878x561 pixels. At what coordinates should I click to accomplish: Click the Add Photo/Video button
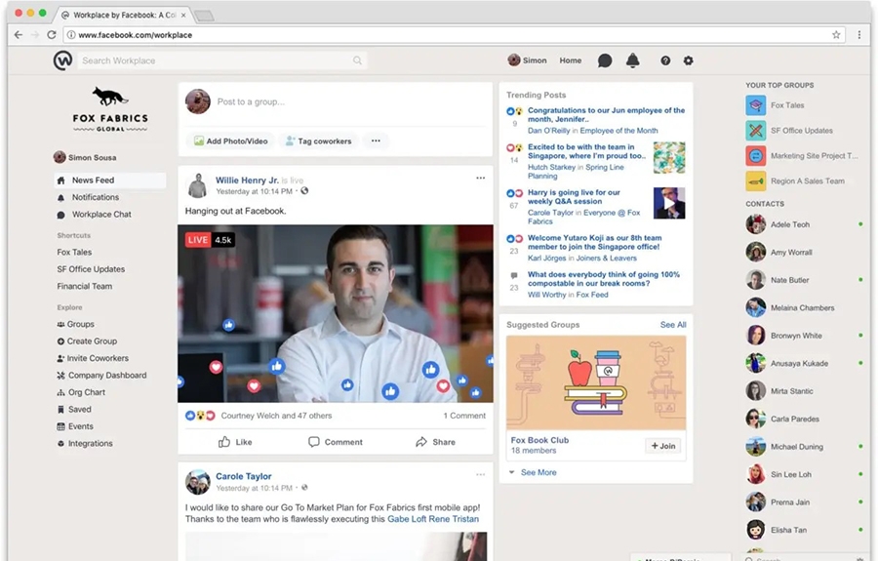coord(230,141)
